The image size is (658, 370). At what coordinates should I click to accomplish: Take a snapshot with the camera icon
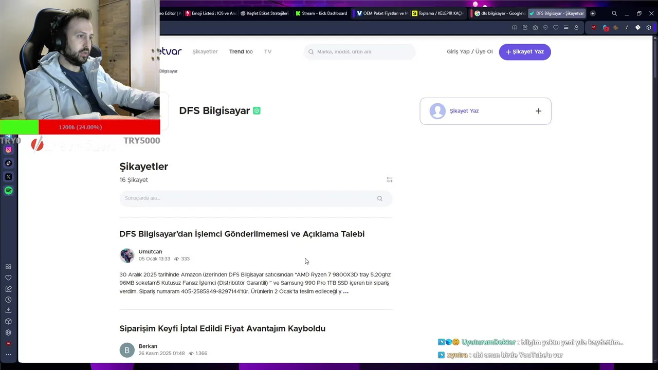535,27
